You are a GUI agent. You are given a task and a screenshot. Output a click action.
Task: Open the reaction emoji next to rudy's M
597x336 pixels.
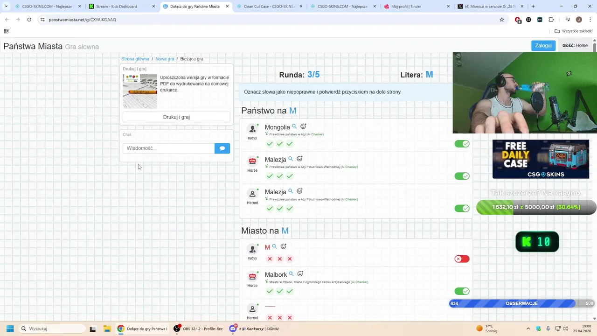coord(283,246)
